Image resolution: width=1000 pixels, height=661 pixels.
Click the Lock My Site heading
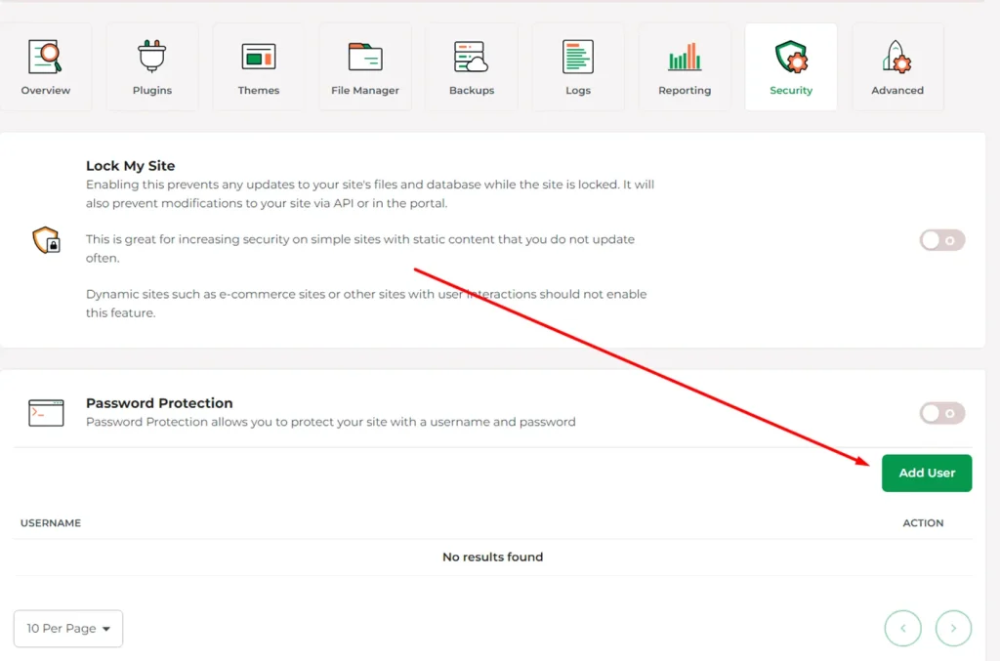point(130,166)
